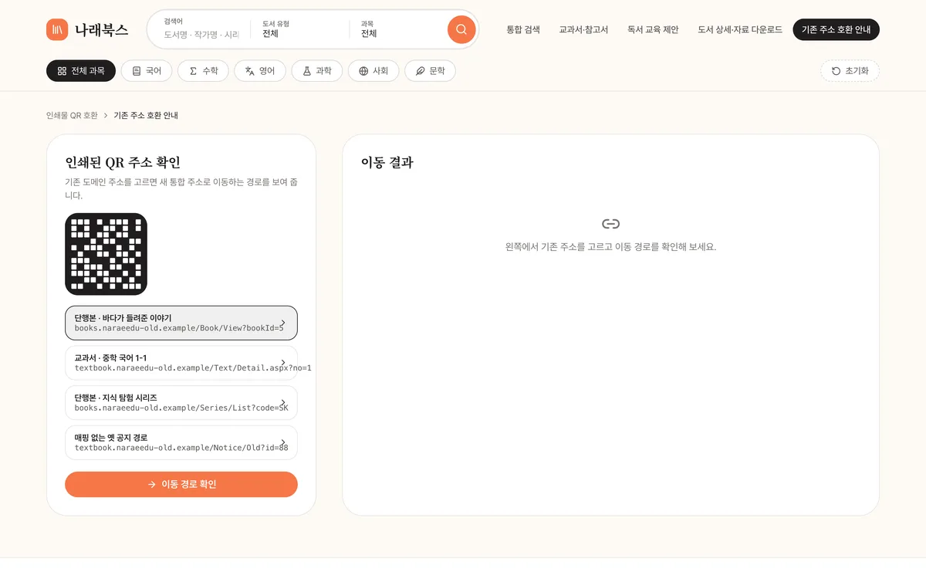The height and width of the screenshot is (579, 926).
Task: Click the sigma icon in 수학 chip
Action: pos(193,71)
